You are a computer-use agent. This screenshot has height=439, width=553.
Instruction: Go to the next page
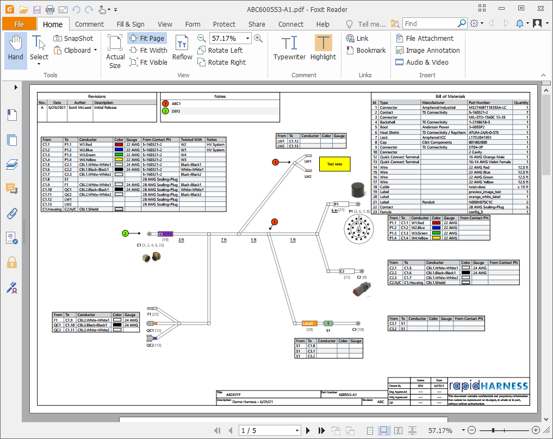(x=308, y=430)
